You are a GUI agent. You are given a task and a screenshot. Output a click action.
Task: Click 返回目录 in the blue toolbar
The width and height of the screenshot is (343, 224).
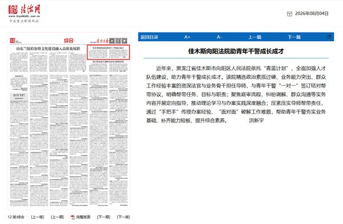[x=149, y=37]
